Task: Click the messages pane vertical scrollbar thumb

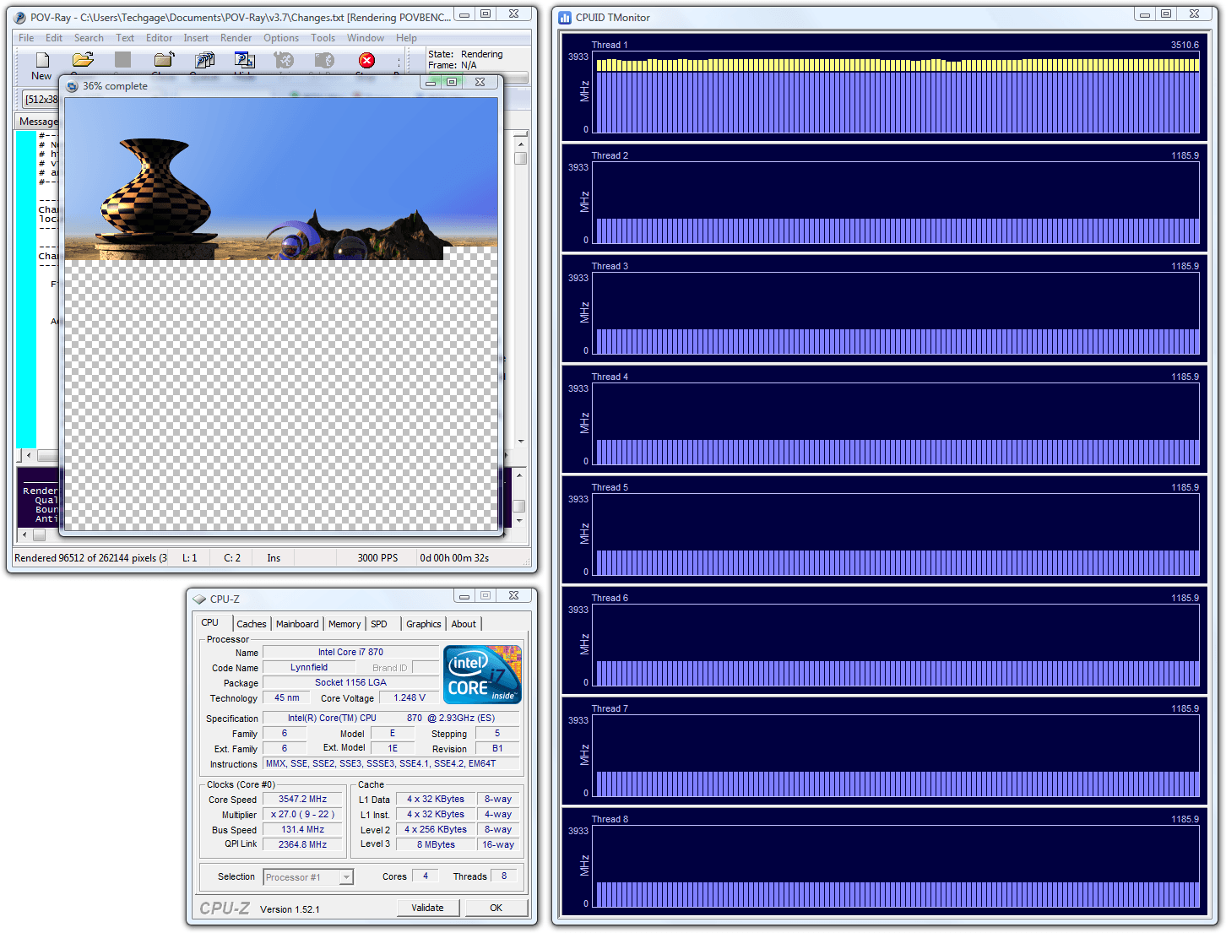Action: pyautogui.click(x=521, y=158)
